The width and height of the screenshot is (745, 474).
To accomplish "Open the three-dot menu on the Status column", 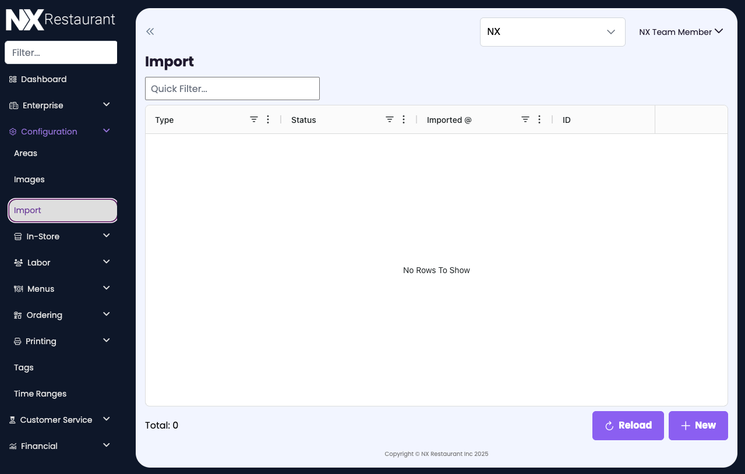I will pos(404,119).
